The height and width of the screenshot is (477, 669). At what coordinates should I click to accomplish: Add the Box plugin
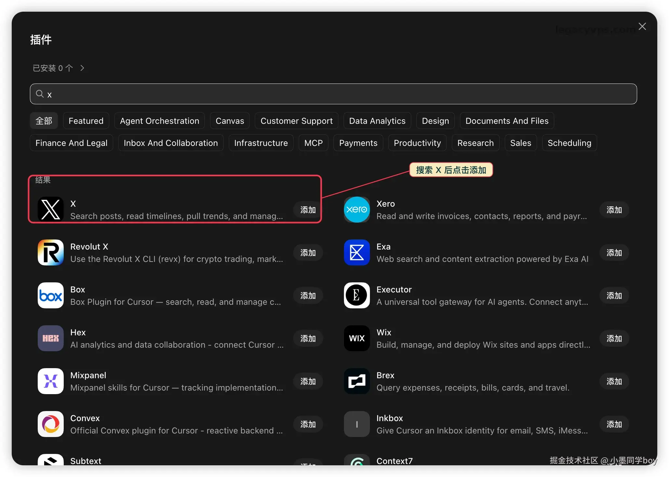pos(308,296)
